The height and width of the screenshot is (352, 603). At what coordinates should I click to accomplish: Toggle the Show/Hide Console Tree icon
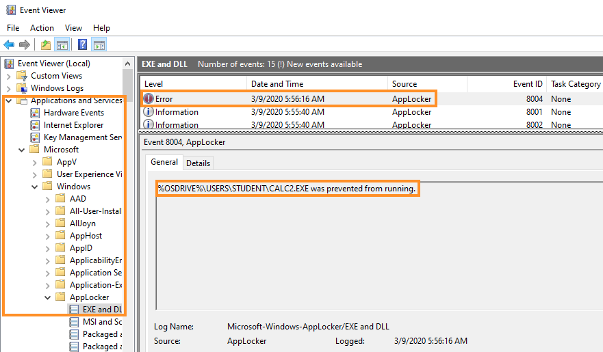pyautogui.click(x=62, y=45)
